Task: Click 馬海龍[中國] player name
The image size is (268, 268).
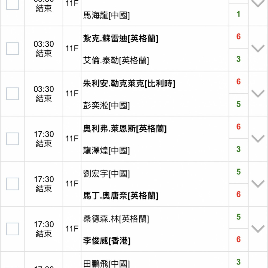Action: pos(106,15)
